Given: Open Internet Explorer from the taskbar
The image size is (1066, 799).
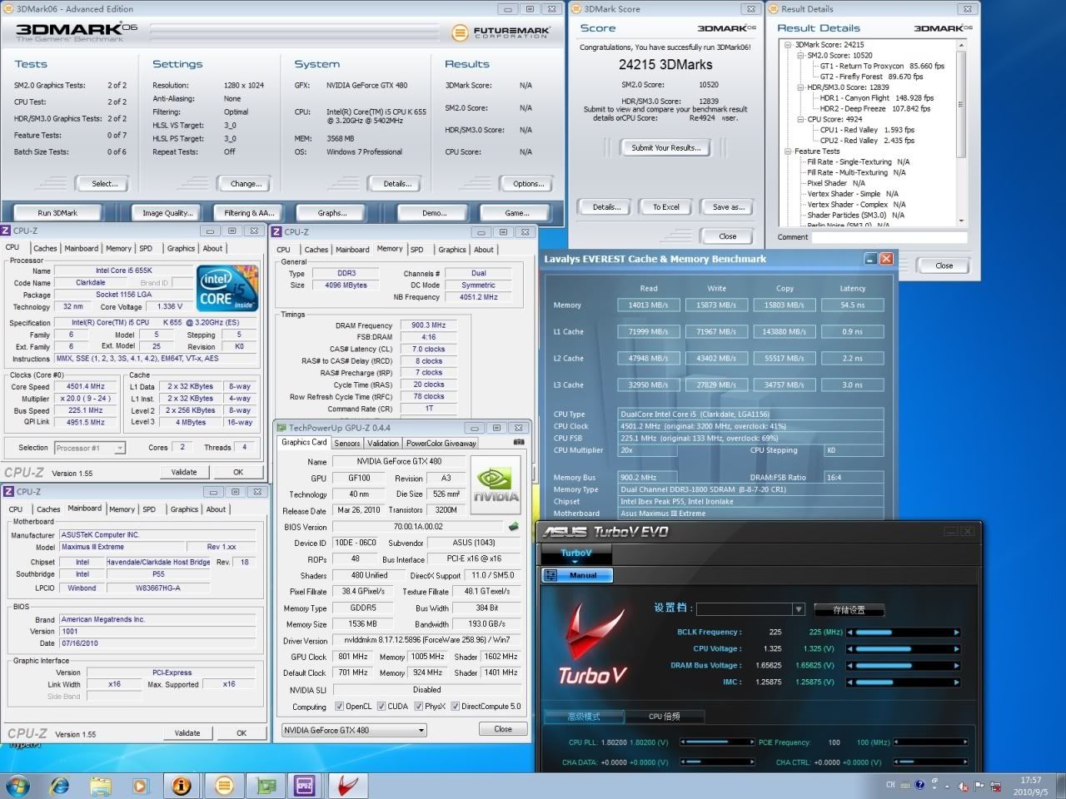Looking at the screenshot, I should pos(59,785).
